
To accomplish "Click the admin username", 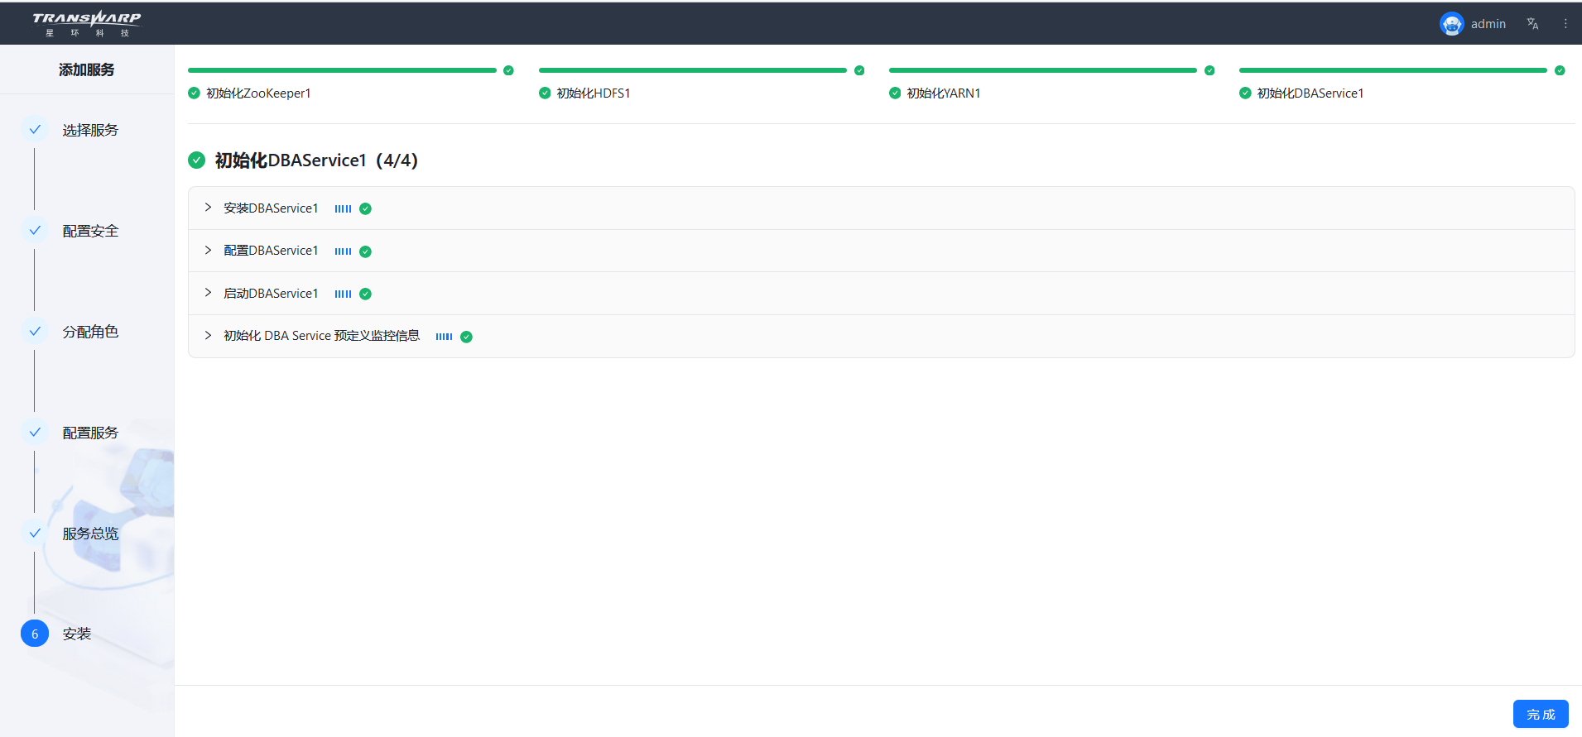I will [x=1488, y=24].
